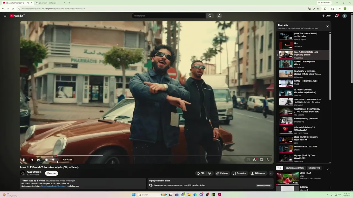Select Haram (Pablo II) Lyric Video
Viewport: 353px width, 198px height.
303,120
